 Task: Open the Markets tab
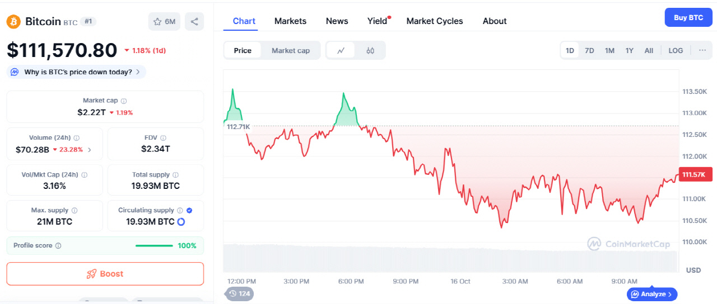click(290, 21)
